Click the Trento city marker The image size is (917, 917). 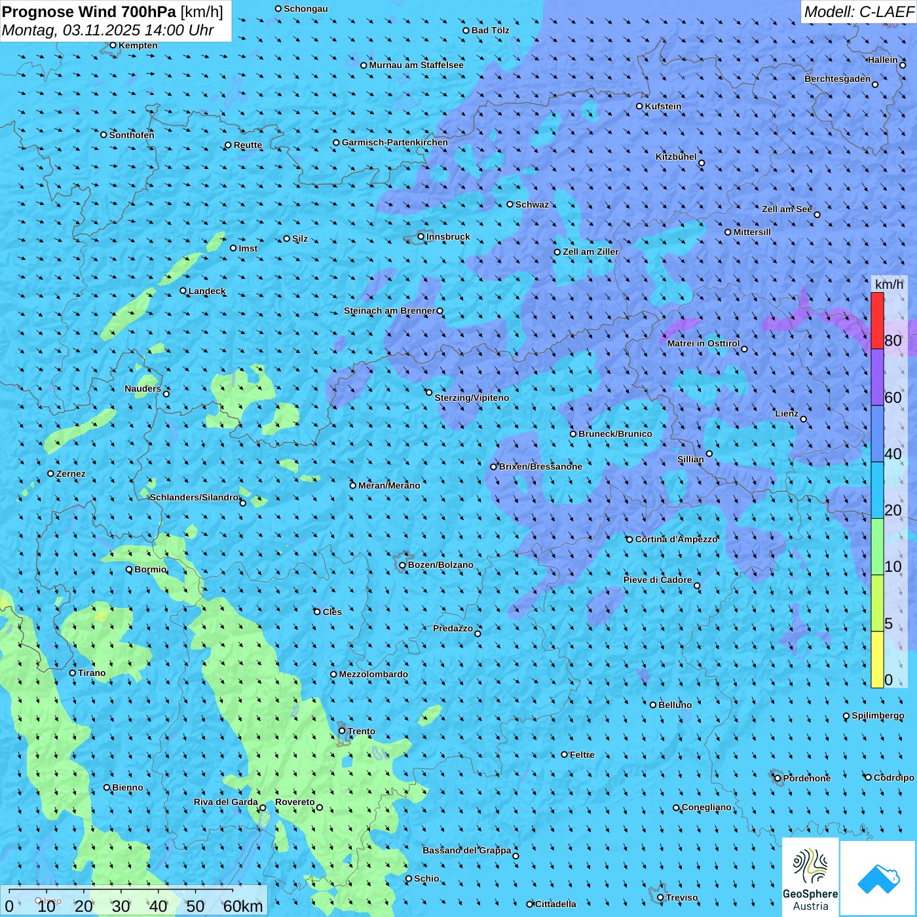(x=342, y=731)
